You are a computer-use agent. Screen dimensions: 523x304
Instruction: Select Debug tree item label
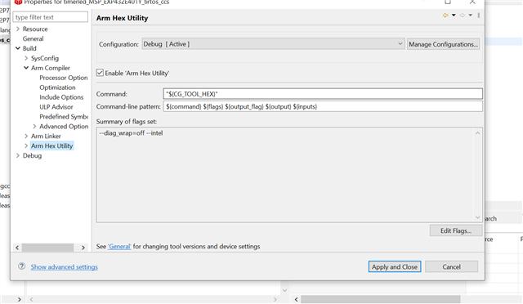32,155
